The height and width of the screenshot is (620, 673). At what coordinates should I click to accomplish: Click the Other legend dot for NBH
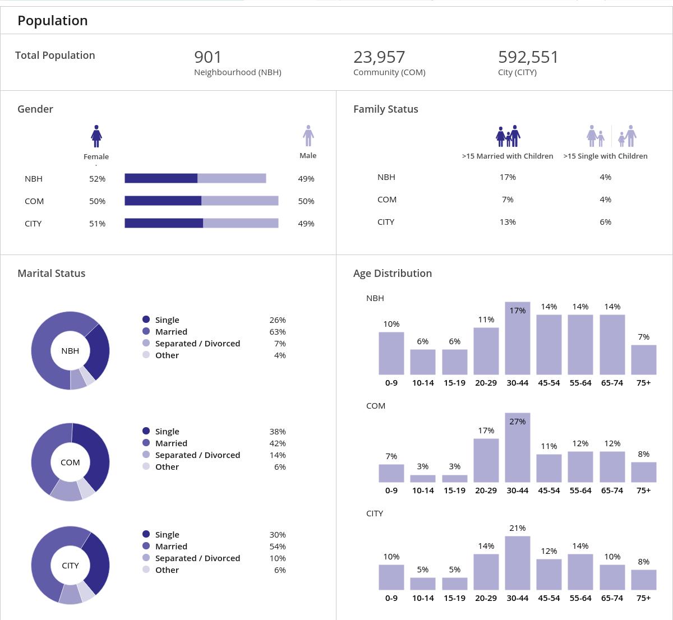tap(146, 355)
